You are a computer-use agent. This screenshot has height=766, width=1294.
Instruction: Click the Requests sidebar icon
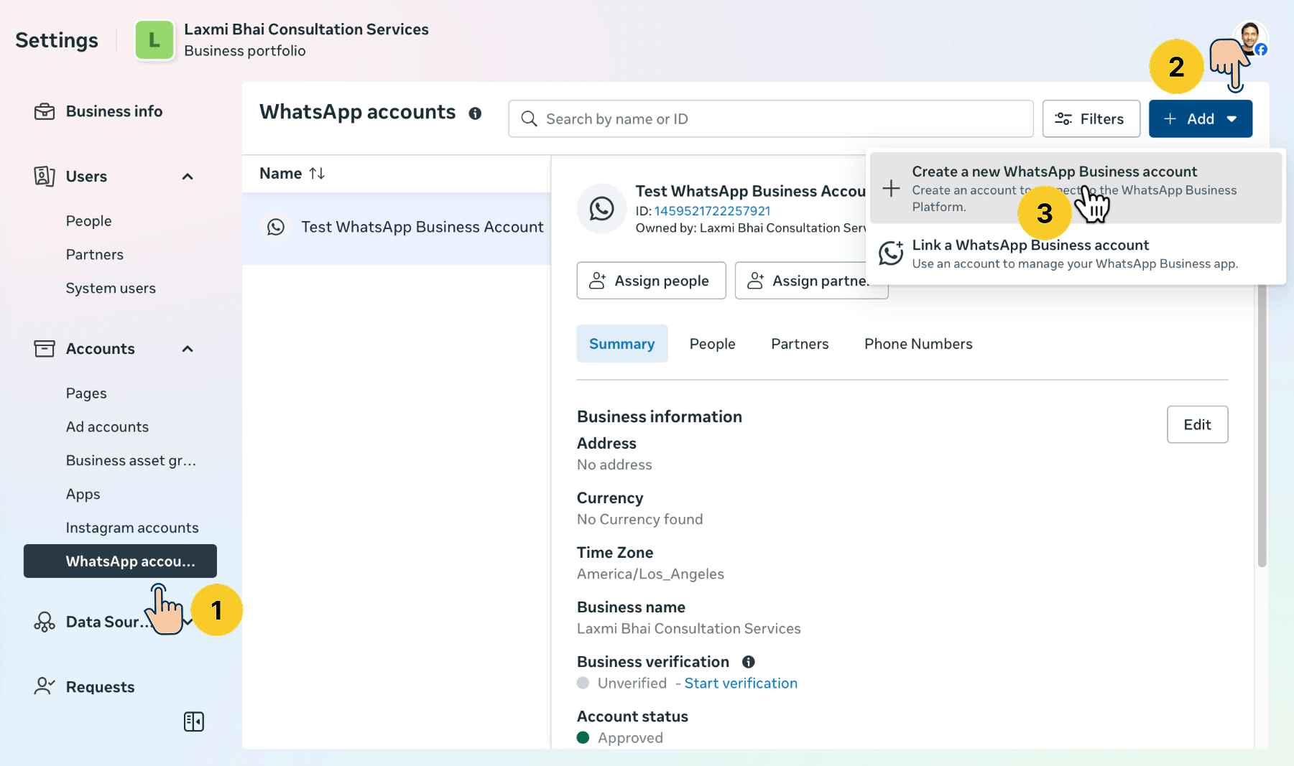45,686
